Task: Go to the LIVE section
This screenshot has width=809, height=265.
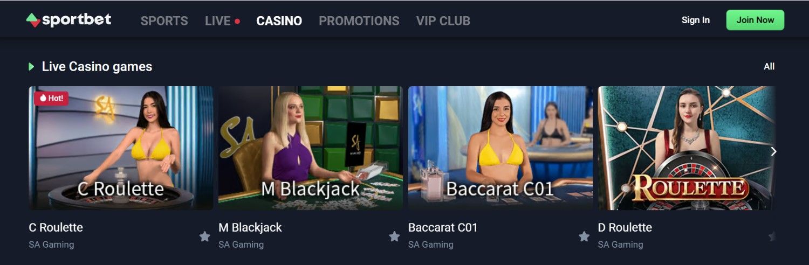Action: click(218, 21)
